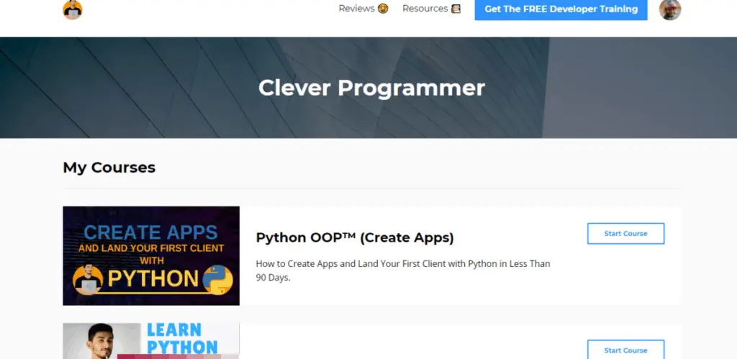Open the user profile avatar menu
Viewport: 737px width, 359px height.
[x=670, y=9]
